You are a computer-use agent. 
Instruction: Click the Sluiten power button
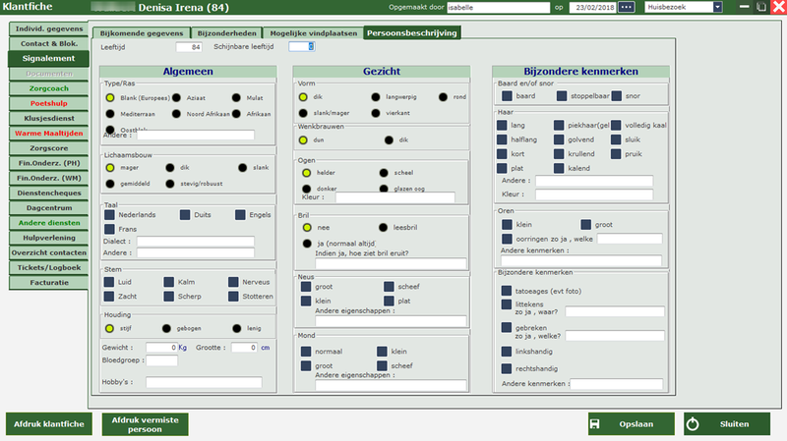(728, 423)
